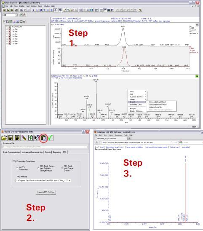
Task: Switch to the Basic Deconvolution tab
Action: tap(11, 152)
